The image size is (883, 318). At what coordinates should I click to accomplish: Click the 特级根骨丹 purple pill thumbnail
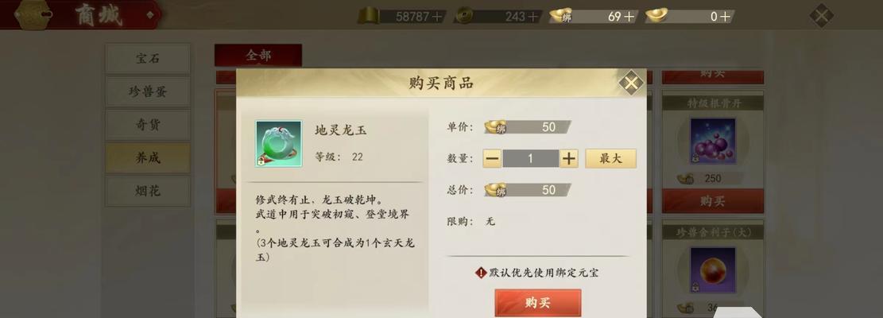click(713, 142)
